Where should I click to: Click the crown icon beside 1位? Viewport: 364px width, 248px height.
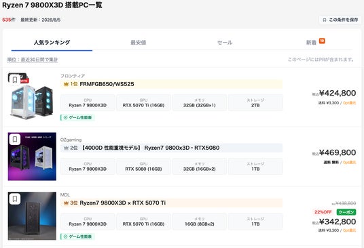[66, 84]
